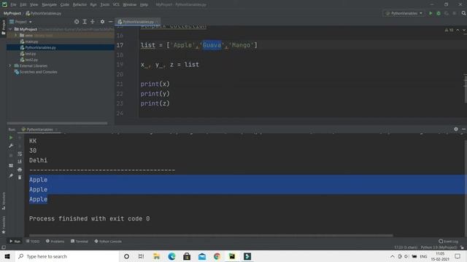Open the PythonVariables run configuration dropdown
467x262 pixels.
click(404, 13)
